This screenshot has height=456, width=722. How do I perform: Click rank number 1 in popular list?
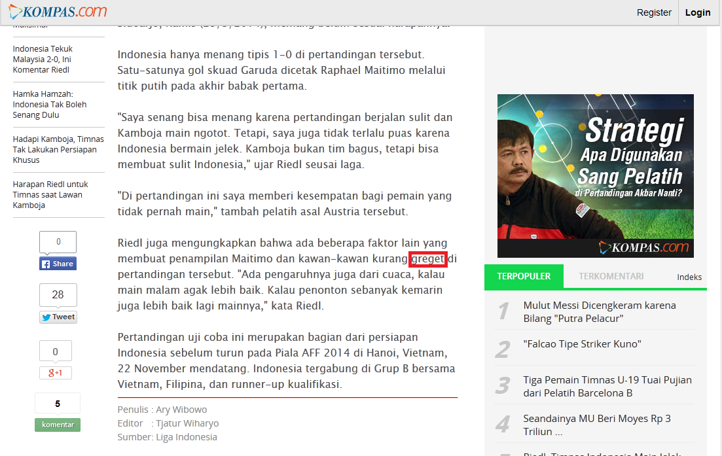[504, 311]
